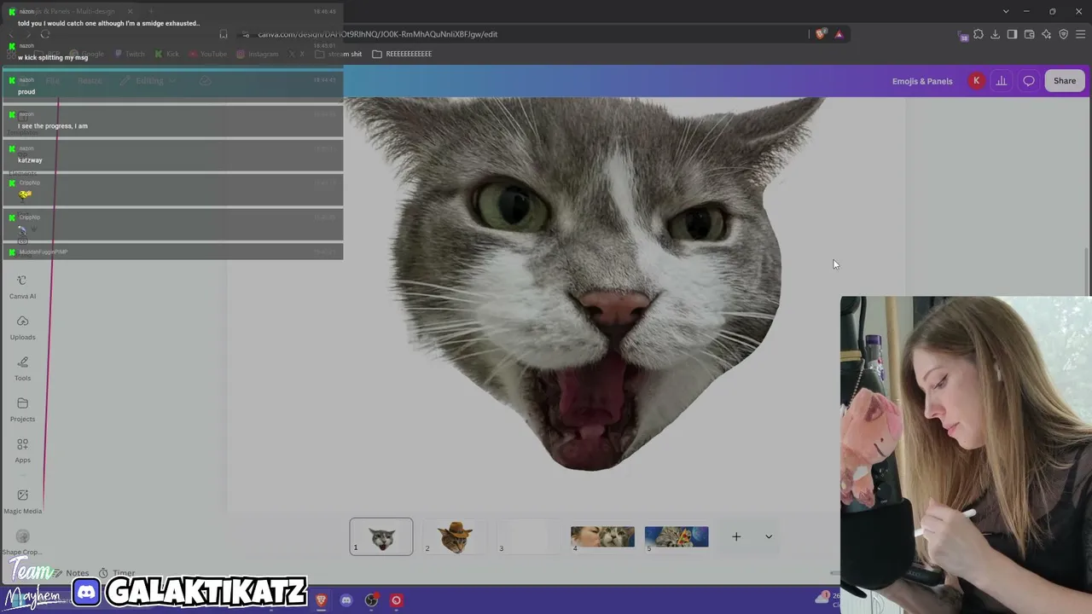Click the Discord icon in taskbar
This screenshot has width=1092, height=614.
click(x=346, y=600)
